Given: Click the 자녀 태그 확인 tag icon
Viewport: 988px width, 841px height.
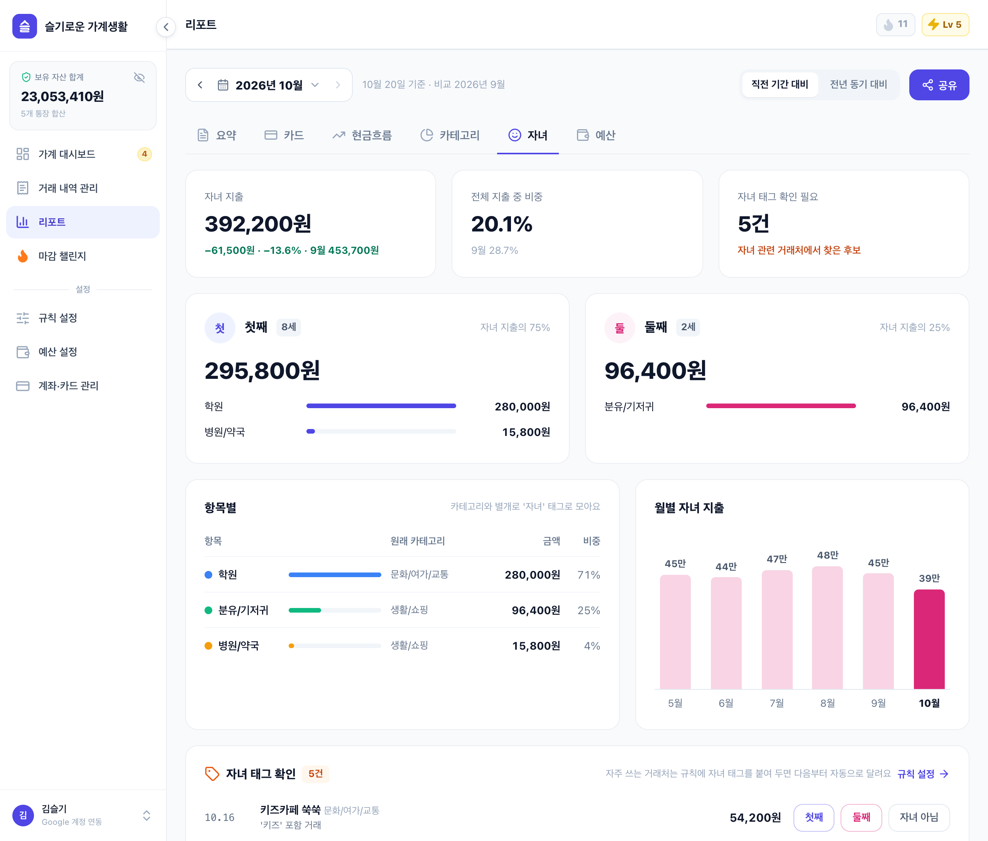Looking at the screenshot, I should click(x=212, y=773).
